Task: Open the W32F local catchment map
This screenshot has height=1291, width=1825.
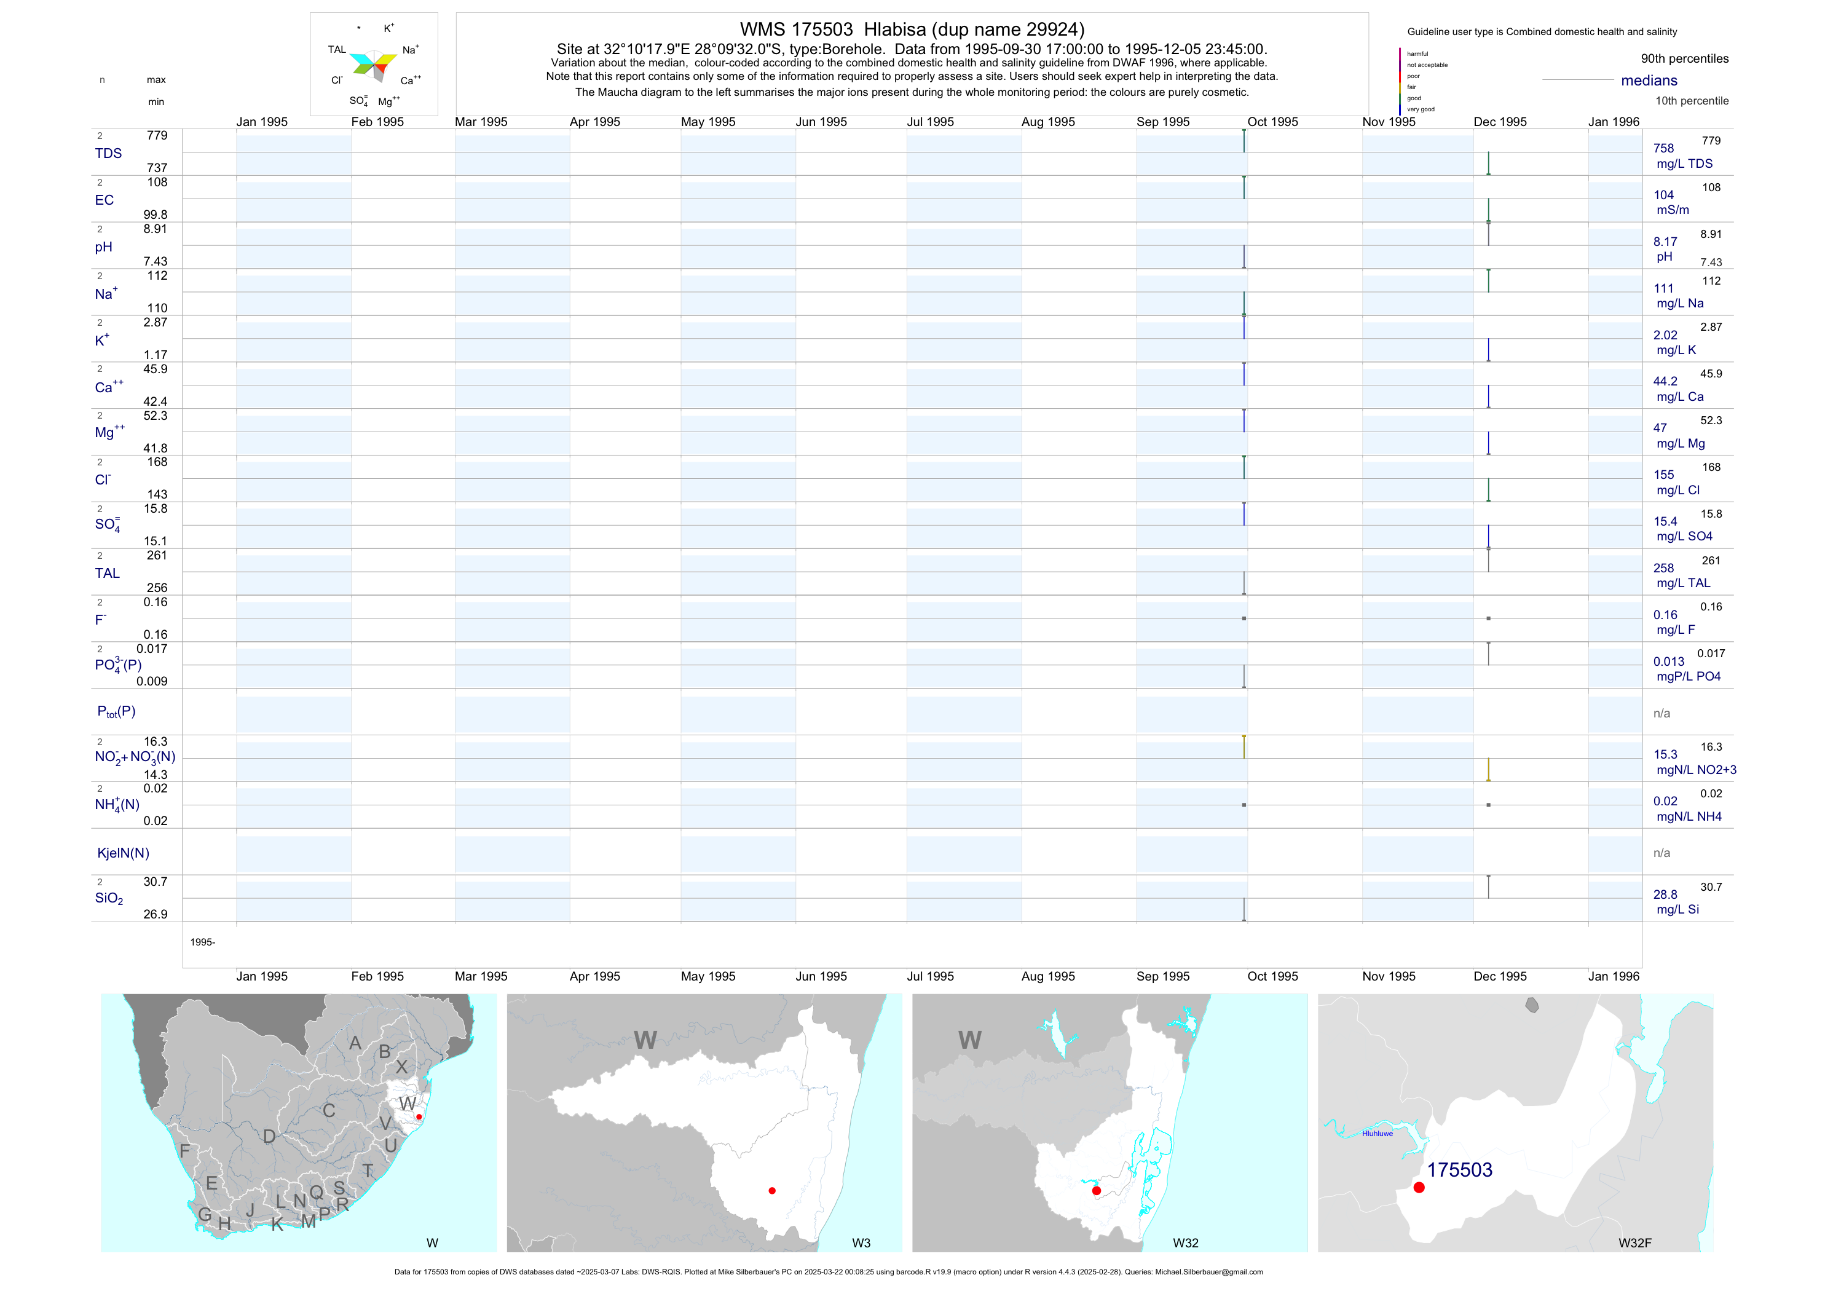Action: tap(1515, 1123)
